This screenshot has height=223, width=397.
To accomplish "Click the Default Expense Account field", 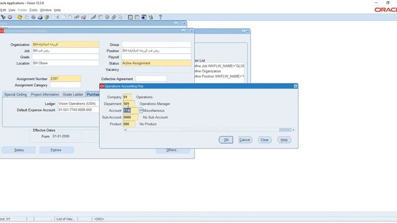I will pos(78,110).
